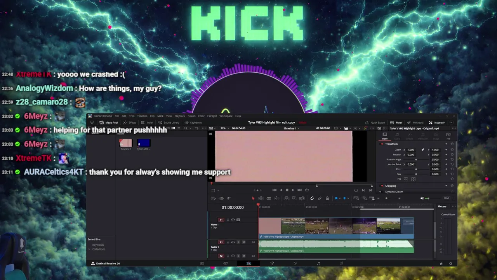This screenshot has width=497, height=280.
Task: Click the Flip vertical icon
Action: pos(413,179)
